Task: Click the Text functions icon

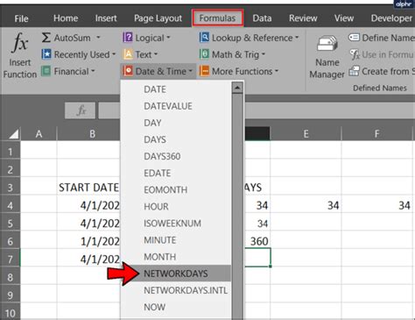Action: [128, 54]
